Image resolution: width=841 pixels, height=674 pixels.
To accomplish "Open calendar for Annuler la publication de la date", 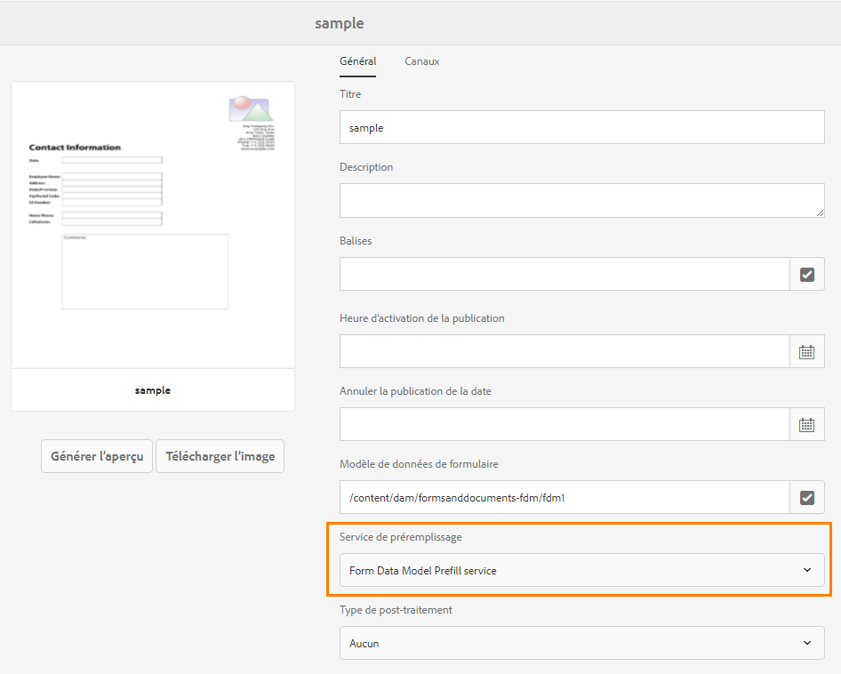I will (806, 424).
